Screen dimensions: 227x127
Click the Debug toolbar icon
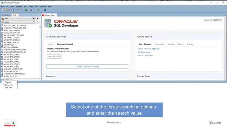coord(31,10)
